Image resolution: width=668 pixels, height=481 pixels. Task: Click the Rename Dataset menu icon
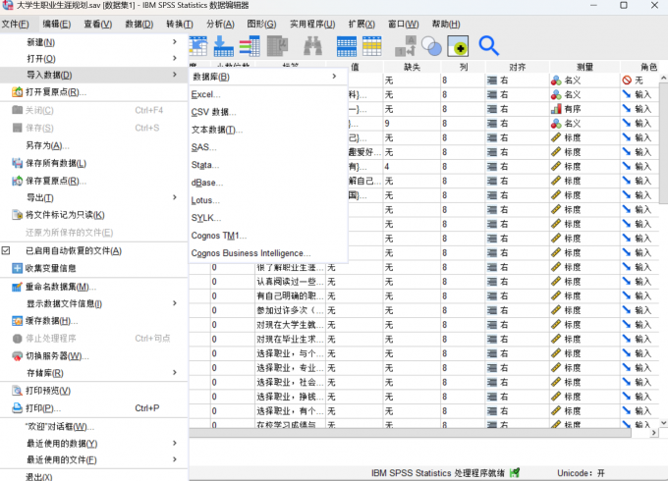pos(17,287)
